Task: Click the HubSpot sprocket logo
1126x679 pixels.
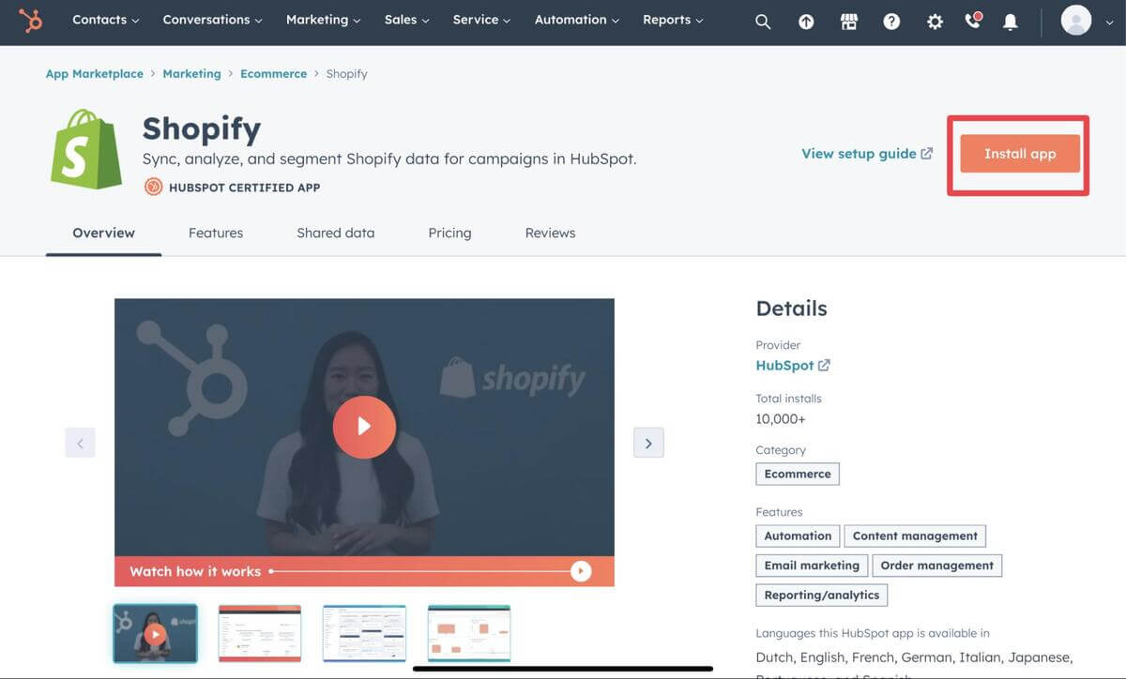Action: tap(31, 20)
